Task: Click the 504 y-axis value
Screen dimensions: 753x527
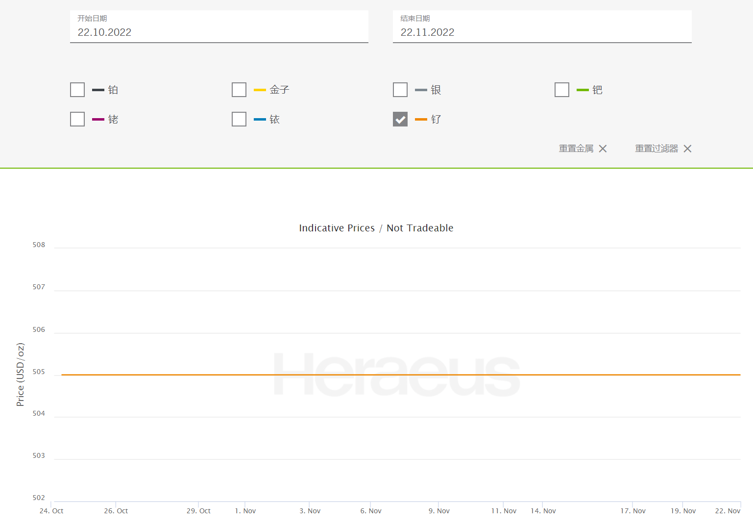Action: [39, 413]
